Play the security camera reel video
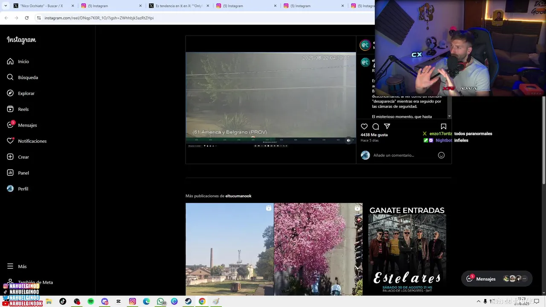This screenshot has width=546, height=307. click(x=270, y=99)
